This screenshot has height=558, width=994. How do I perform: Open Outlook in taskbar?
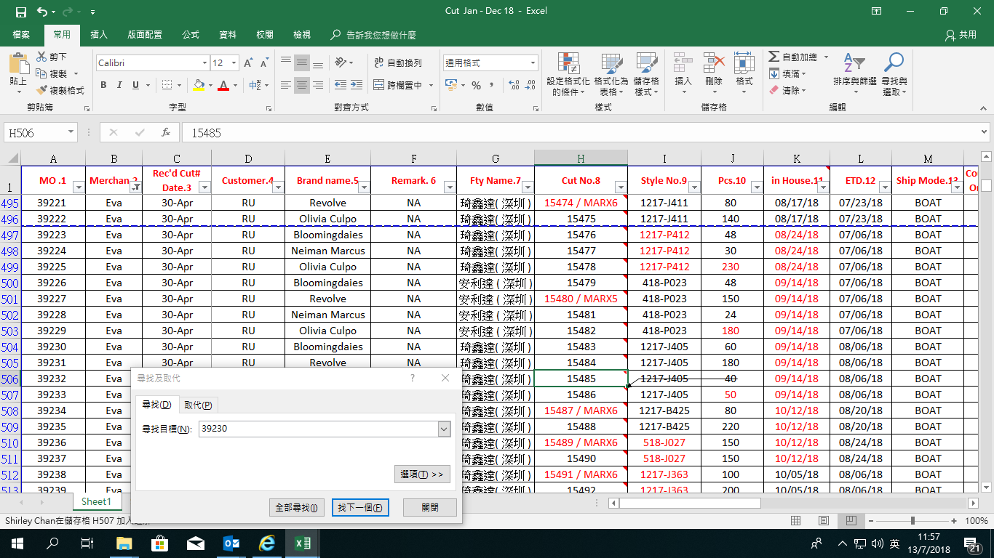tap(232, 543)
